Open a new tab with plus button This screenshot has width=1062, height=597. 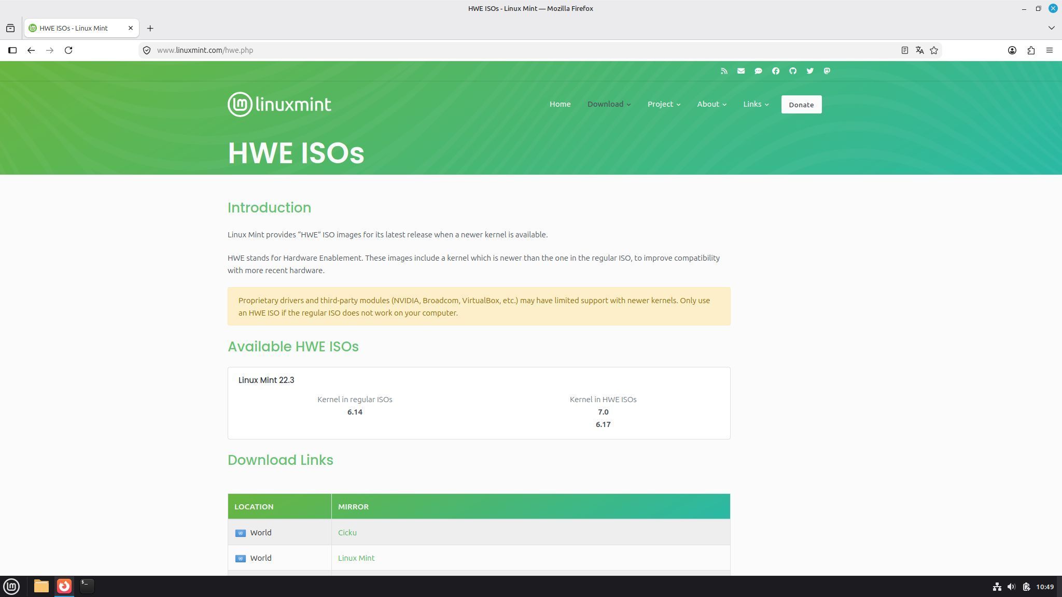coord(150,28)
